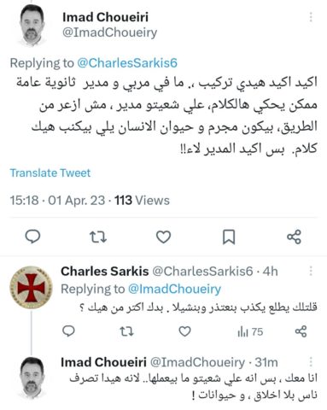Viewport: 327px width, 410px height.
Task: Open more options on Charles Sarkis reply
Action: tap(311, 271)
